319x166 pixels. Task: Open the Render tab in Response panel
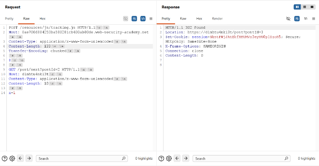point(217,18)
